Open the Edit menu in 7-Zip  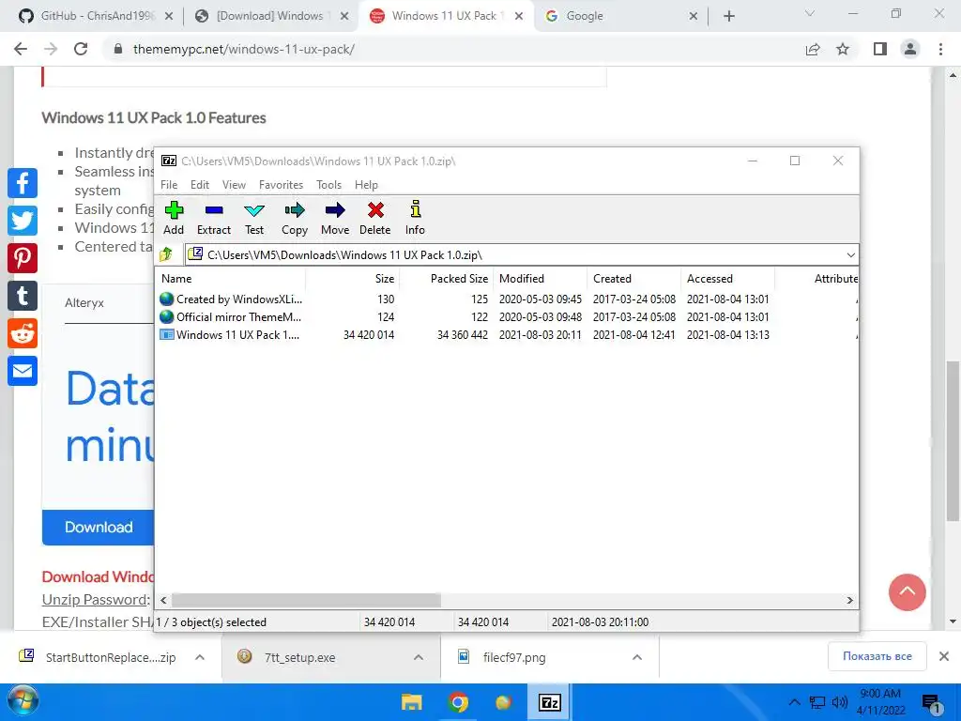coord(200,185)
